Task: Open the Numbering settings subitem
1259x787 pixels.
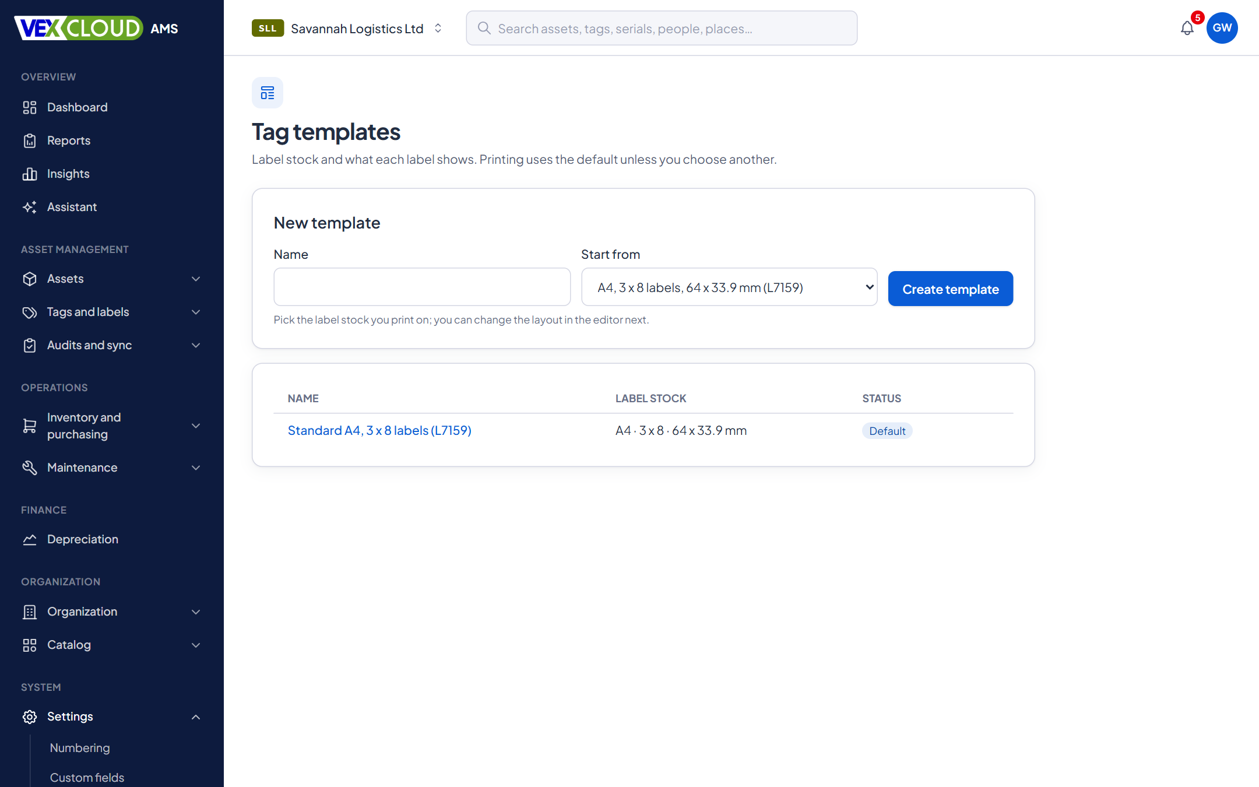Action: pyautogui.click(x=80, y=748)
